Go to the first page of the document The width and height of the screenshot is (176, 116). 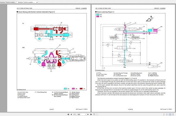coord(68,114)
